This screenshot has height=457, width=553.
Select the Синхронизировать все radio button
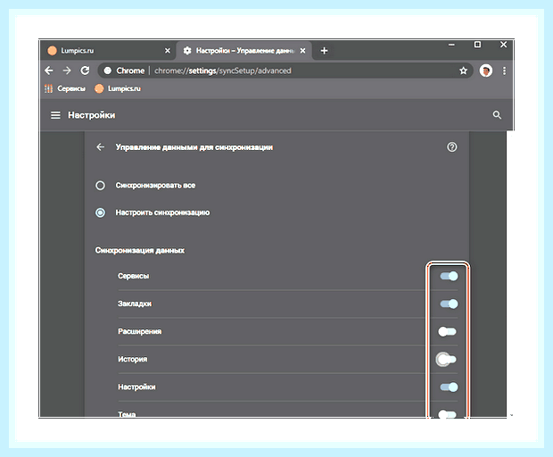click(x=101, y=186)
